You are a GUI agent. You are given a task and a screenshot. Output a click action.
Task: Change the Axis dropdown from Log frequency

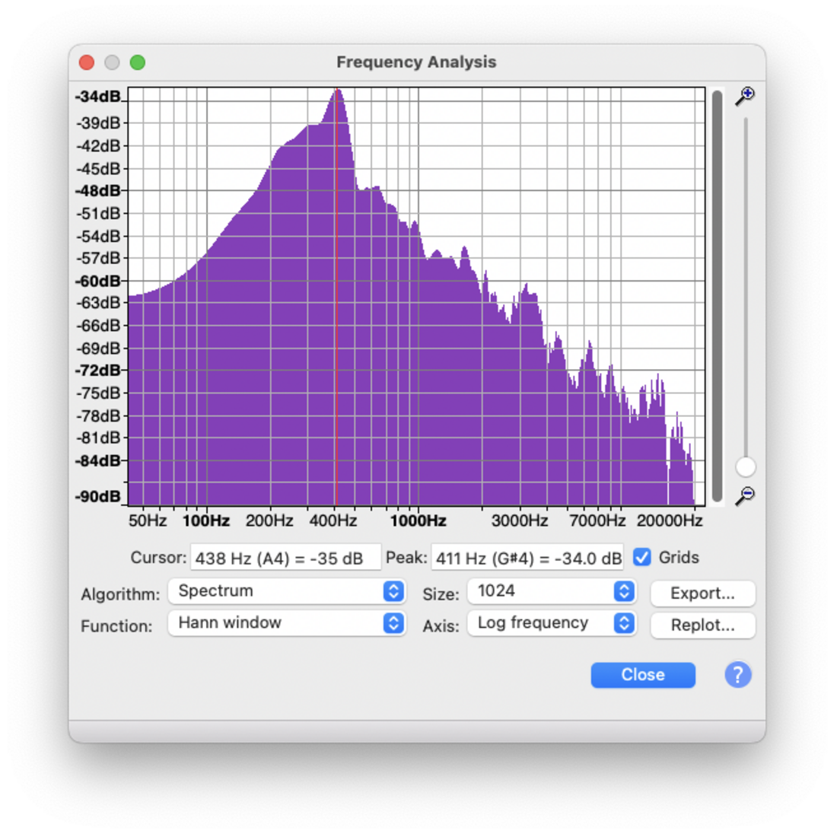(x=551, y=623)
